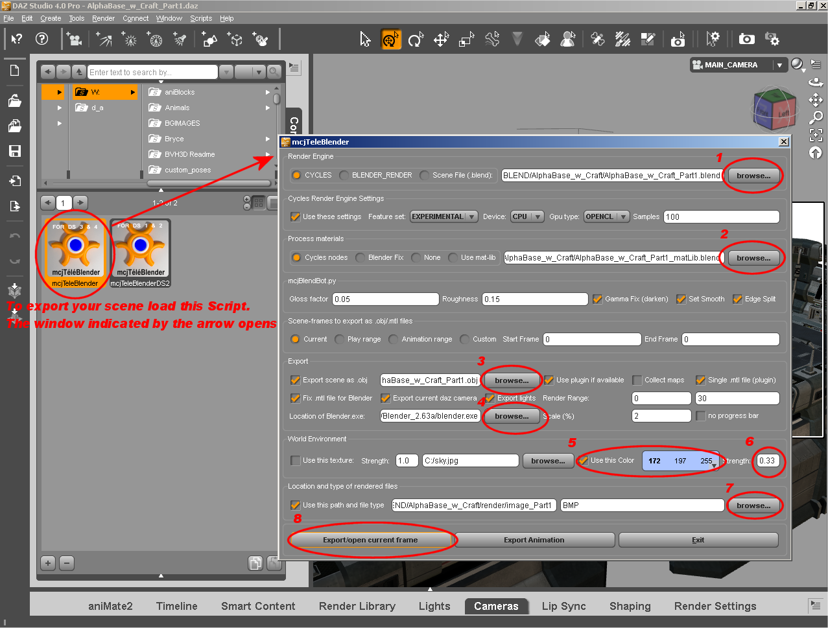Screen dimensions: 828x628
Task: Click the Save scene icon in sidebar
Action: 14,151
